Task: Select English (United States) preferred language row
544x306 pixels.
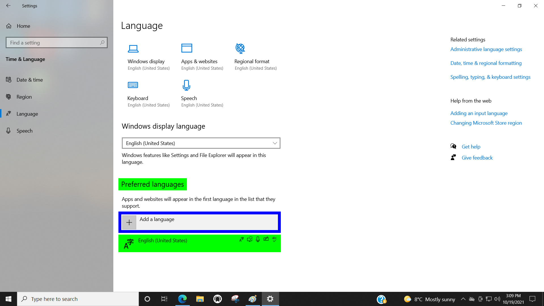Action: pos(199,243)
